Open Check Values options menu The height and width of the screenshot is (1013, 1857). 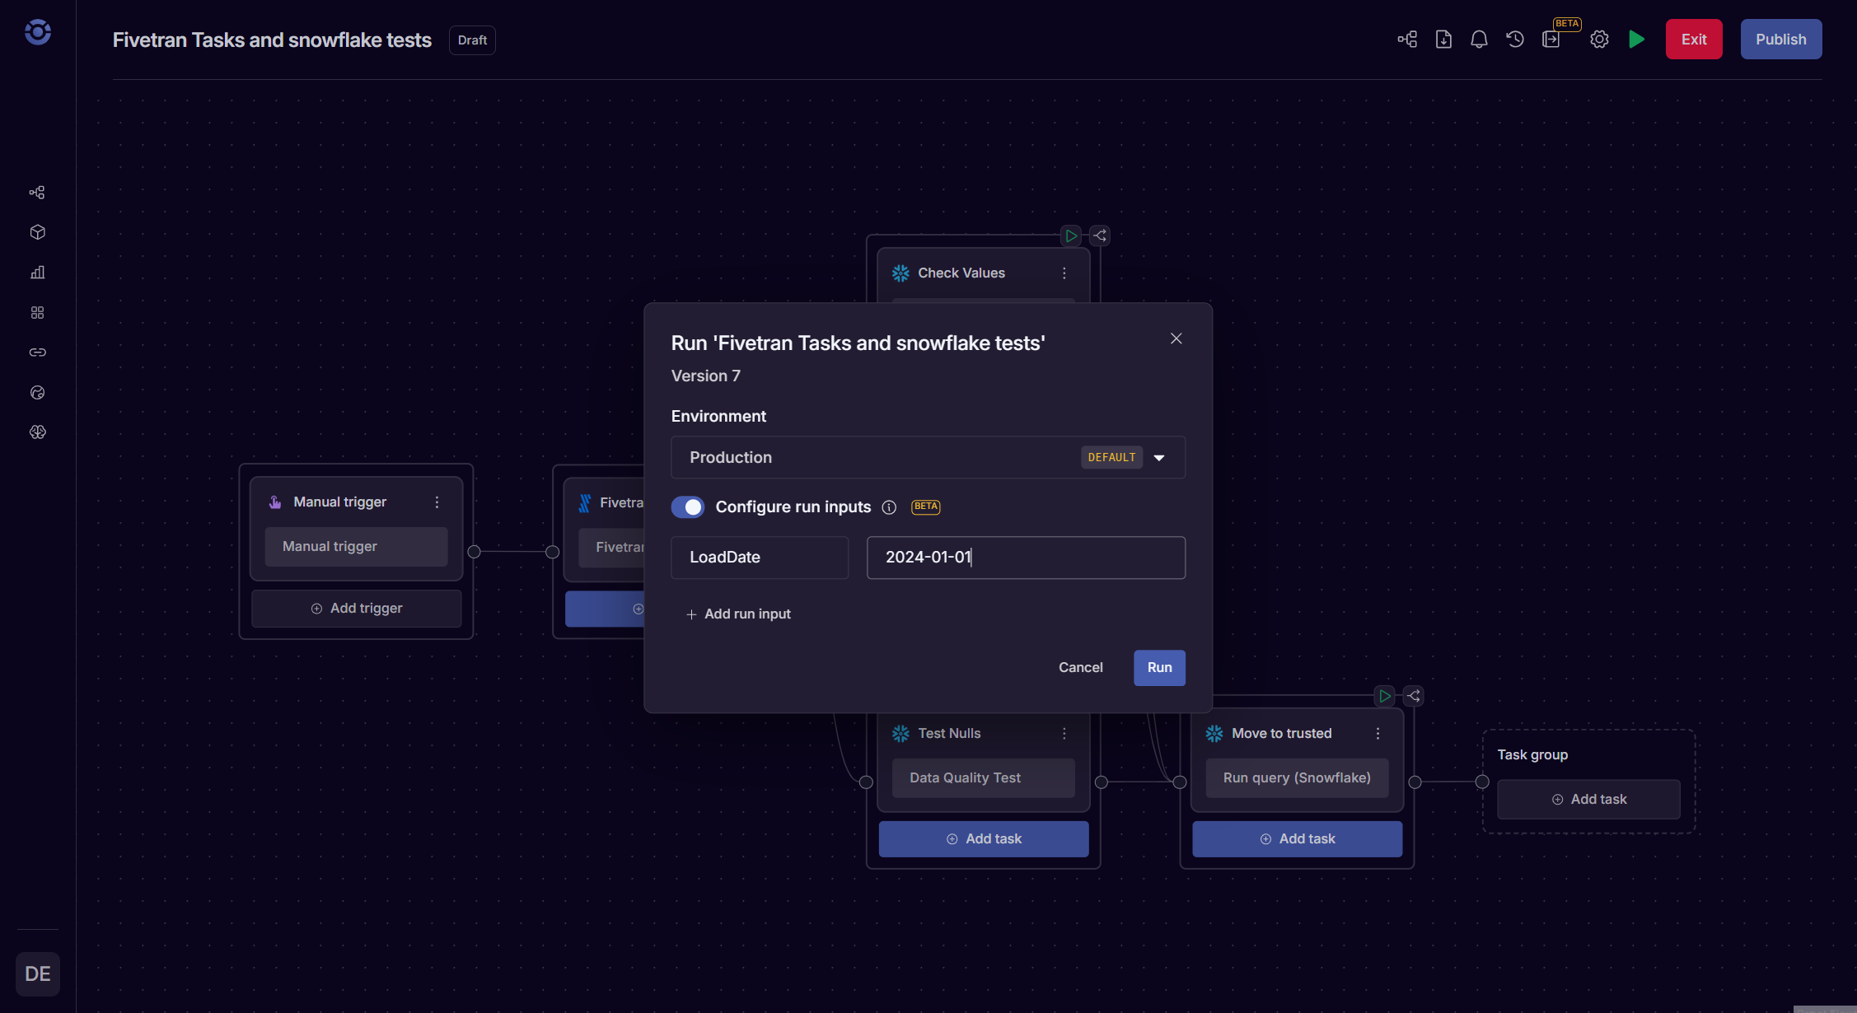(x=1064, y=273)
